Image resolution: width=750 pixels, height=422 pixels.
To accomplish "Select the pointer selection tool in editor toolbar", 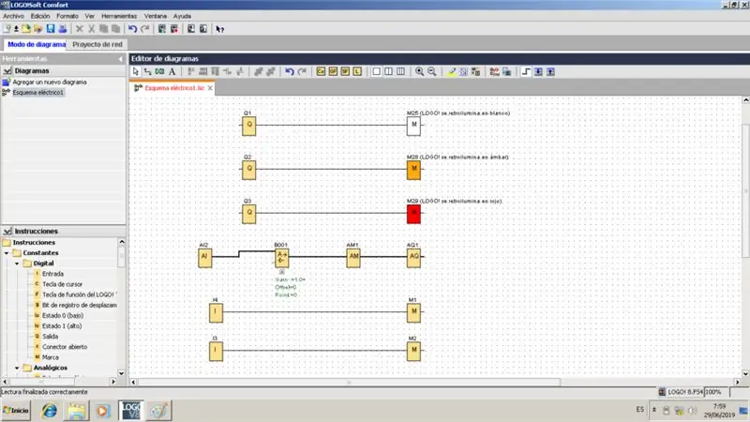I will click(x=136, y=72).
